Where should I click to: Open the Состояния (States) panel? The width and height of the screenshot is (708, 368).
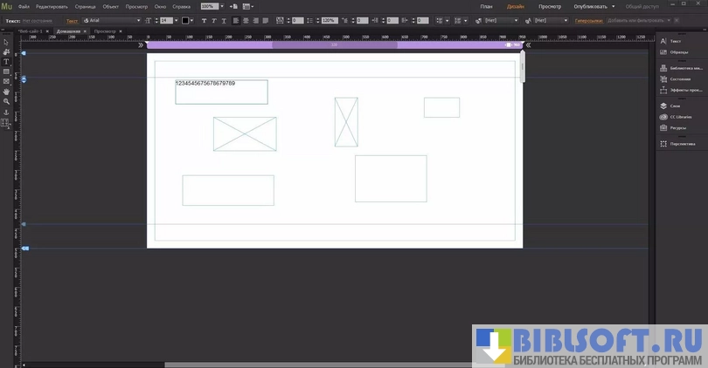pos(680,78)
